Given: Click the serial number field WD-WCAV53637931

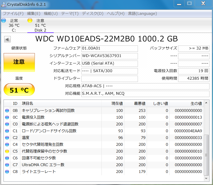Looking at the screenshot, I should point(110,56).
